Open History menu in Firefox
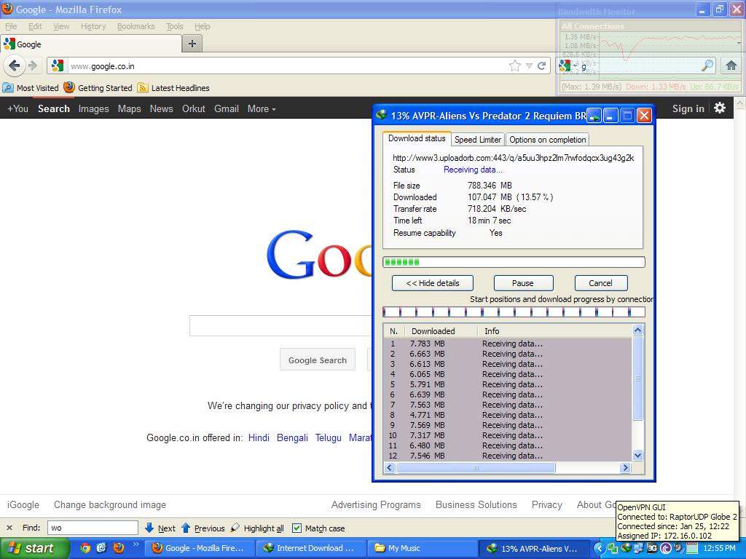The image size is (746, 559). coord(93,26)
